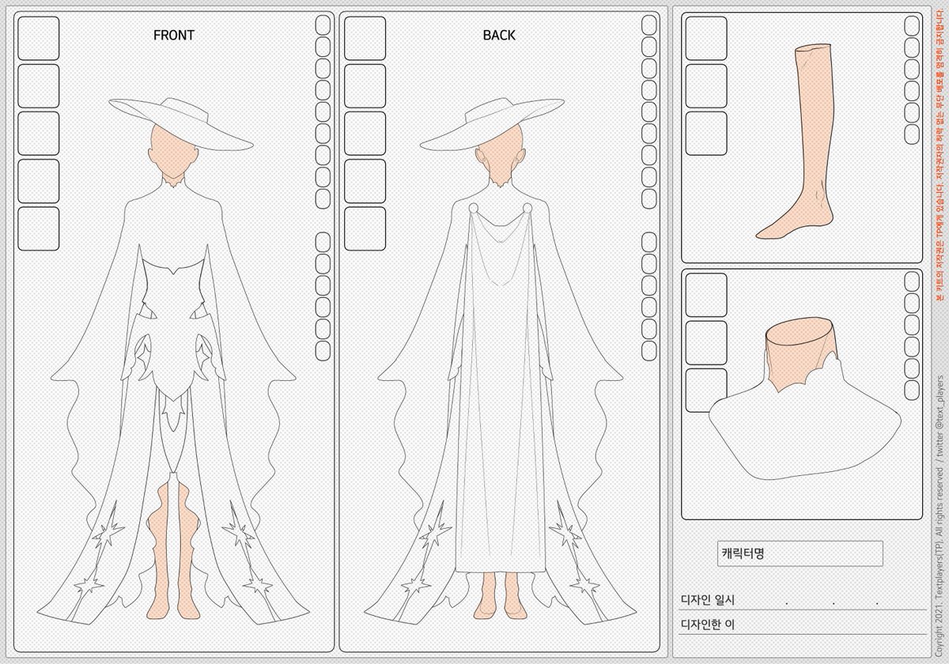
Task: Select topmost small pill swatch in FRONT panel
Action: coord(323,25)
